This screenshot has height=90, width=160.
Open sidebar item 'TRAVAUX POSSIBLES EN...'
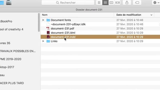[x=18, y=51]
